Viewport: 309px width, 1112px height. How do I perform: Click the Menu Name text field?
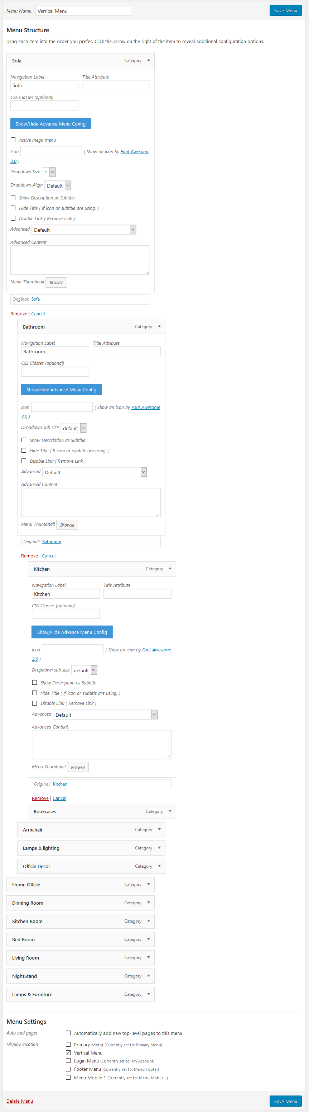[x=84, y=11]
